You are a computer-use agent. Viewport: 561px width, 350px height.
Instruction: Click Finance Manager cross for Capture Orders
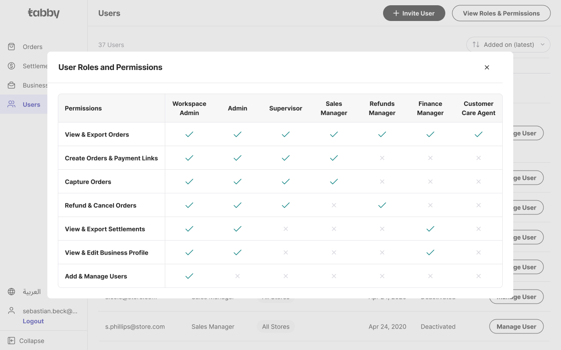pyautogui.click(x=430, y=182)
